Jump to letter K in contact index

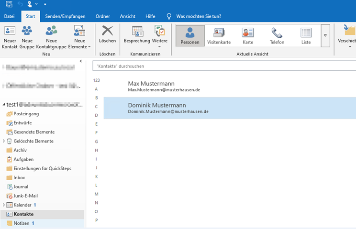[x=96, y=176]
